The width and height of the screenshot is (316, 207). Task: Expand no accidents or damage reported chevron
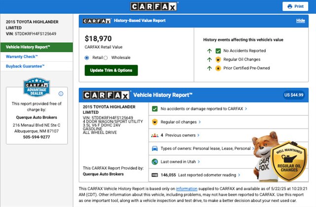click(246, 109)
